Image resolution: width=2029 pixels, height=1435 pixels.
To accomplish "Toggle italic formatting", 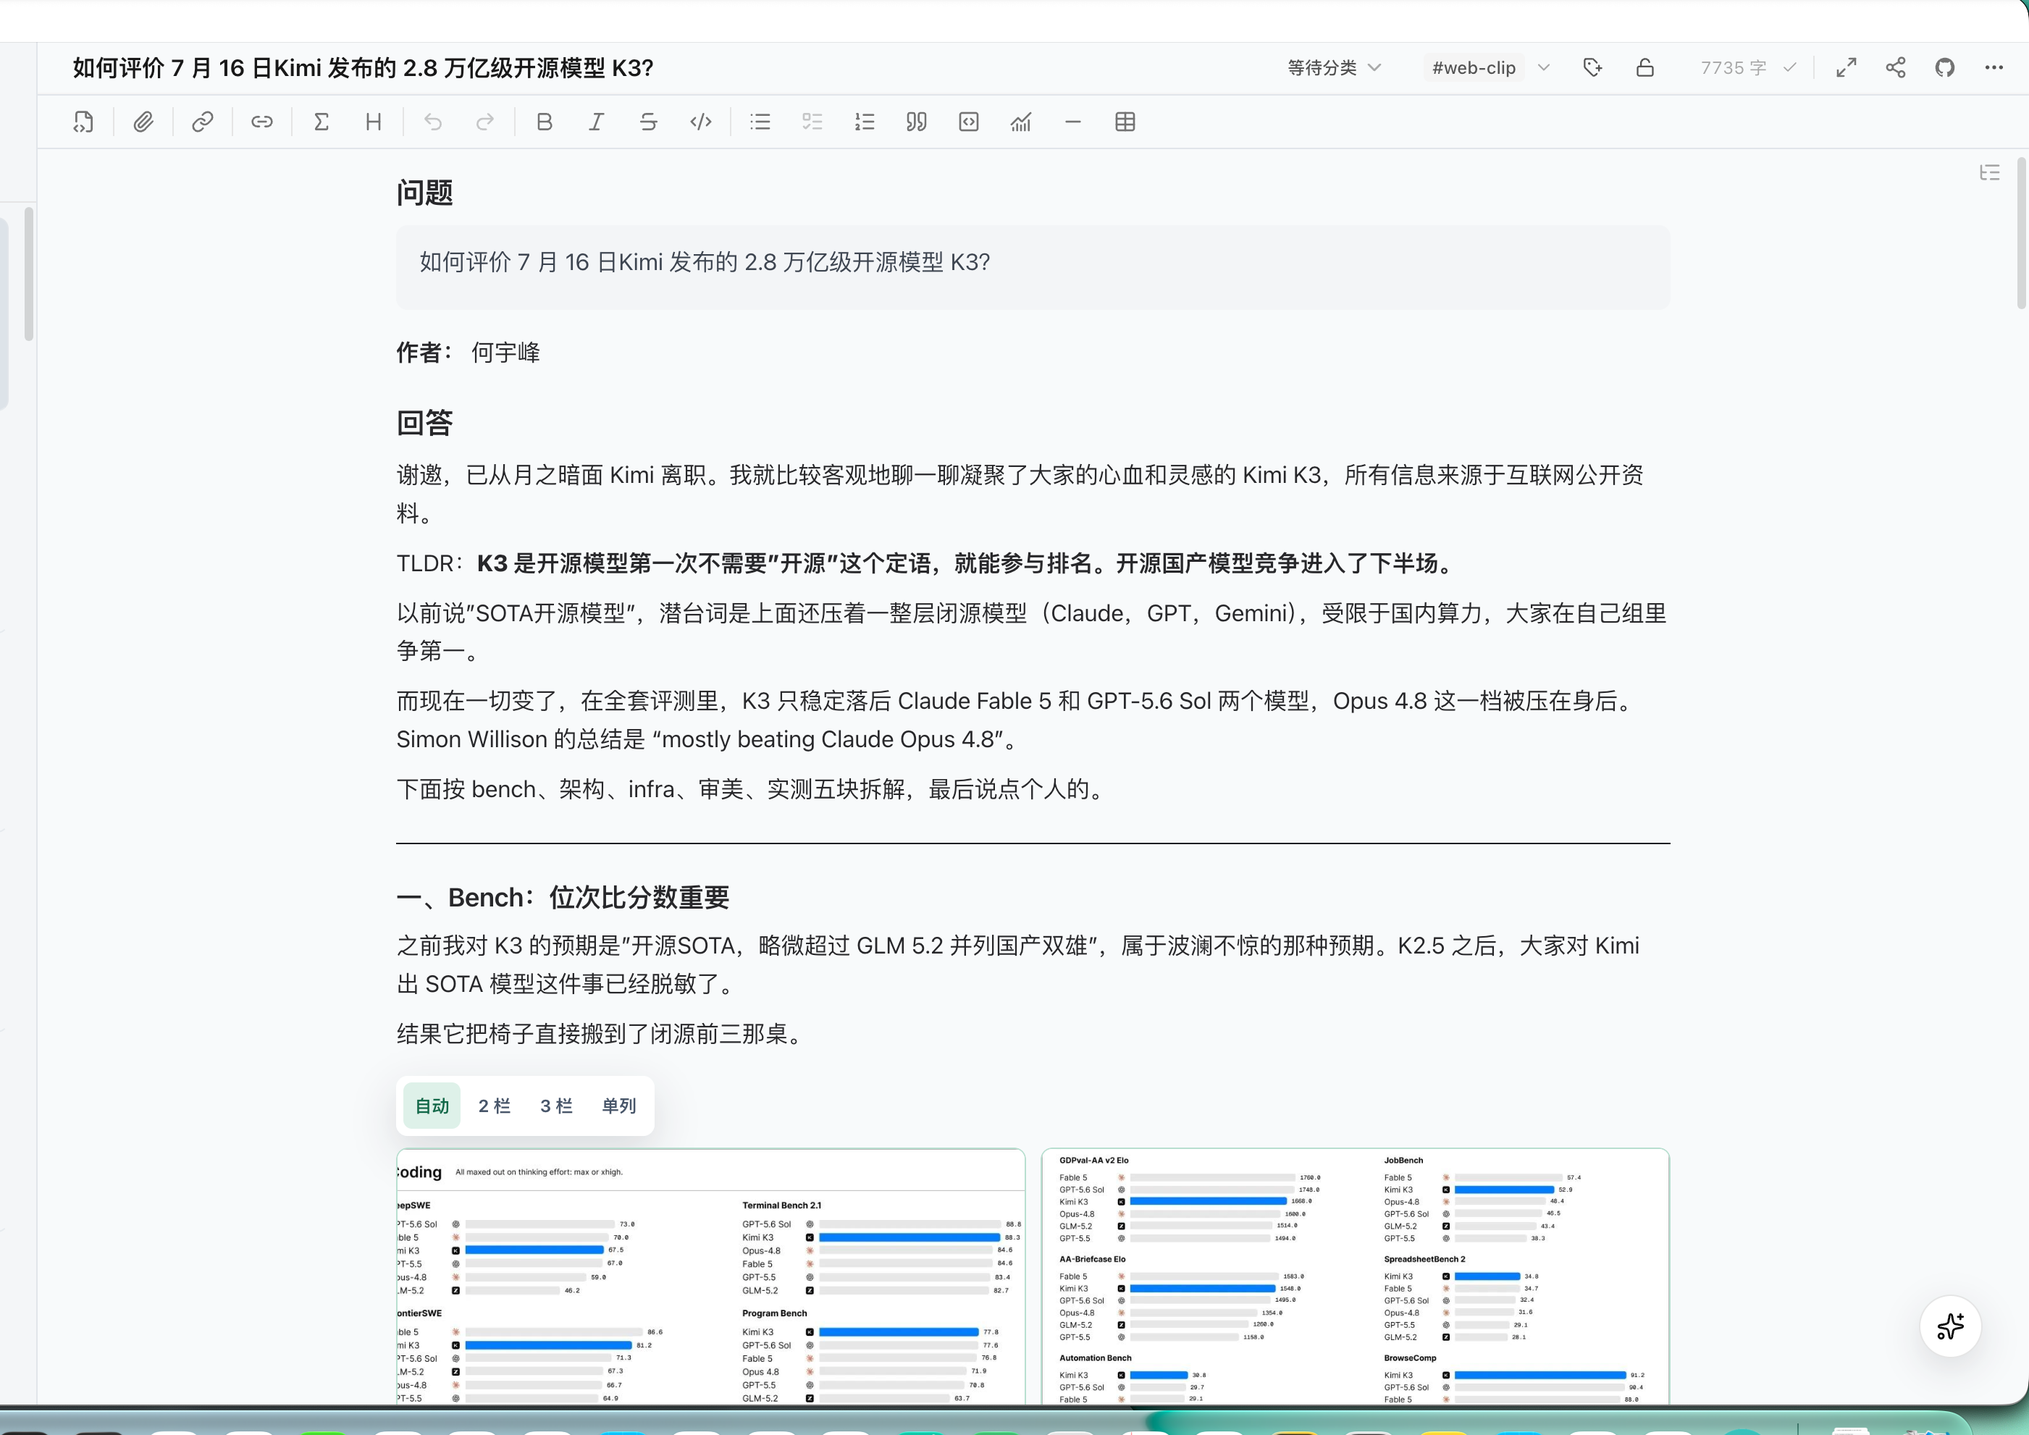I will point(597,122).
